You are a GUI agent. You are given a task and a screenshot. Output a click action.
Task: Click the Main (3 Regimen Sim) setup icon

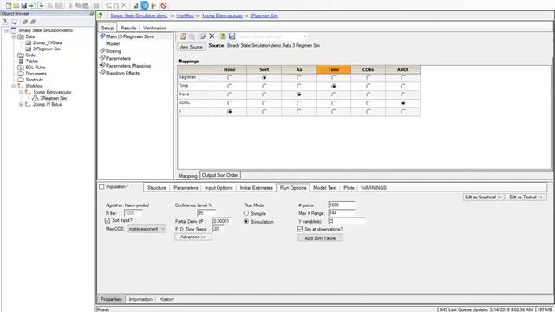(102, 36)
